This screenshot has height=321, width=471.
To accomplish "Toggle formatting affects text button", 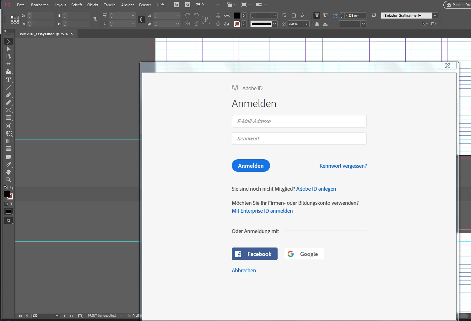I will coord(11,204).
